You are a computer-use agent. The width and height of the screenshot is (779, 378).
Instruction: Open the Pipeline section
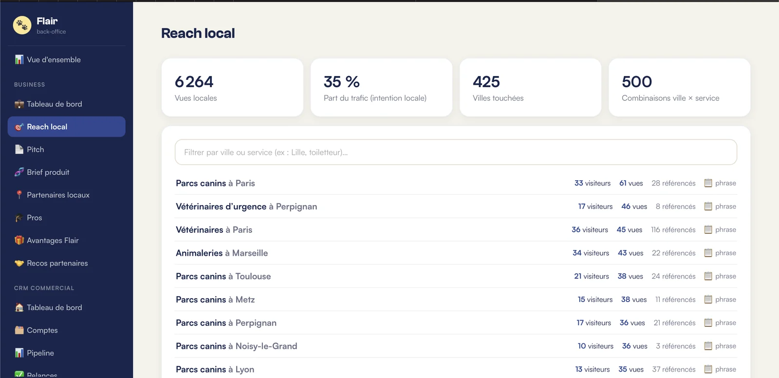[x=67, y=353]
